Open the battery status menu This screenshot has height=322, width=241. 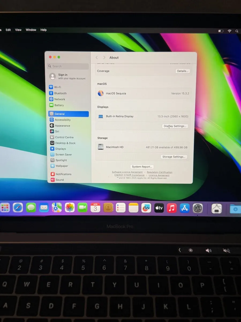tap(221, 31)
